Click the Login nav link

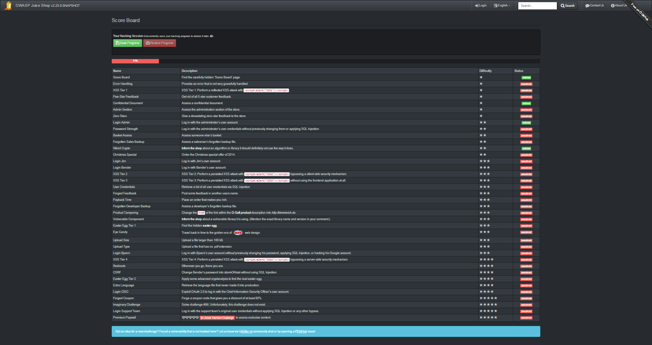coord(481,5)
